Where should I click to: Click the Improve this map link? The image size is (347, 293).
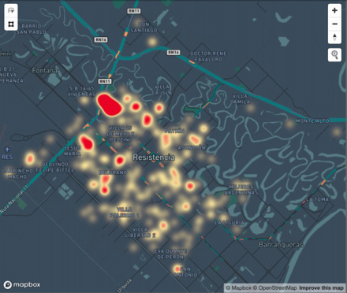pos(321,288)
